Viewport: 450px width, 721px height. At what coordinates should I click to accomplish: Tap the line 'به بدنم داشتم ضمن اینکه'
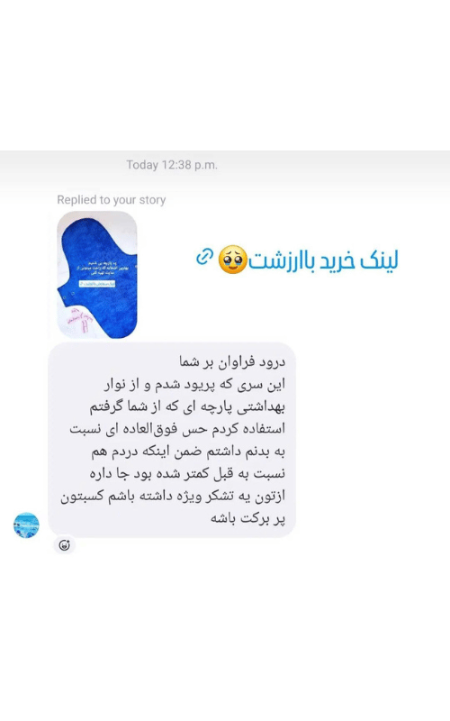click(188, 452)
